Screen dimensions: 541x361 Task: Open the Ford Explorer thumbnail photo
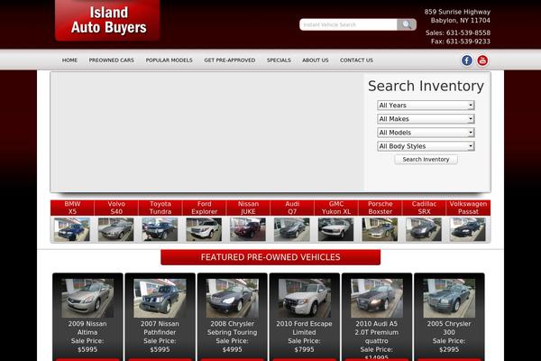(x=204, y=229)
